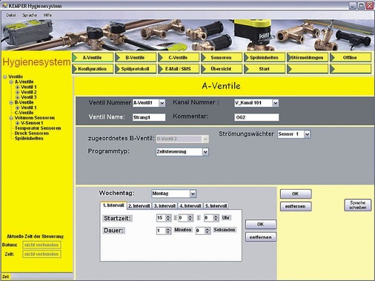Open the C-Ventile navigation button

(179, 57)
